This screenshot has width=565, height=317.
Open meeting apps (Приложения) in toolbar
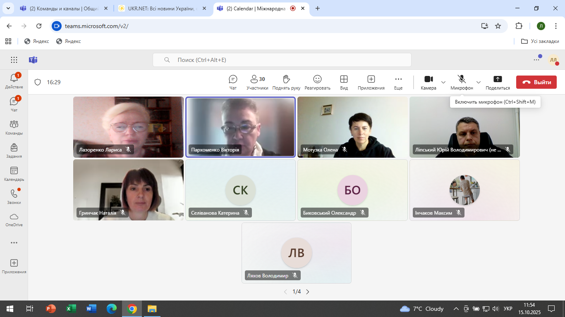coord(371,82)
